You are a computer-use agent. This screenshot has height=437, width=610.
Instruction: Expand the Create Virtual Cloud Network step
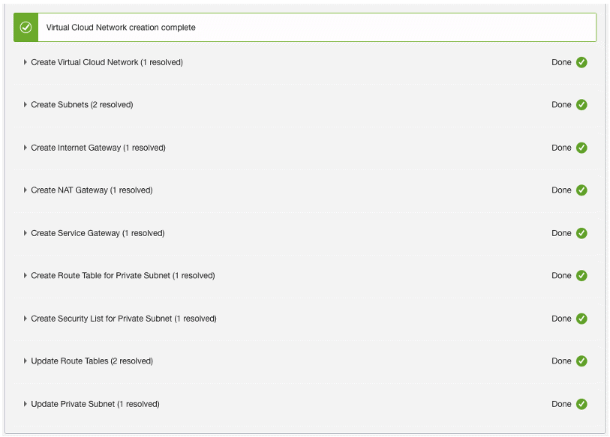(x=26, y=62)
